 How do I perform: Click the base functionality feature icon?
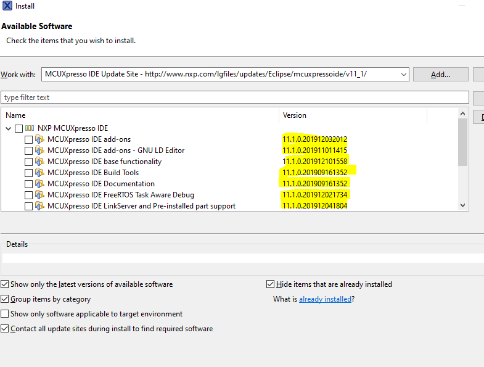coord(40,162)
